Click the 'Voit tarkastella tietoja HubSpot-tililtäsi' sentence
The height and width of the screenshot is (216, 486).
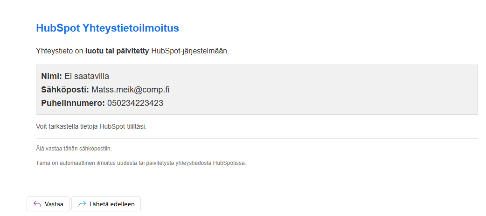[91, 126]
